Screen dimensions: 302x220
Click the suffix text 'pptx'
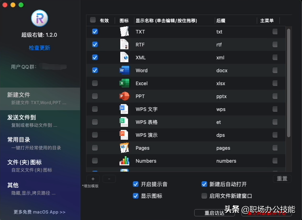pos(222,96)
